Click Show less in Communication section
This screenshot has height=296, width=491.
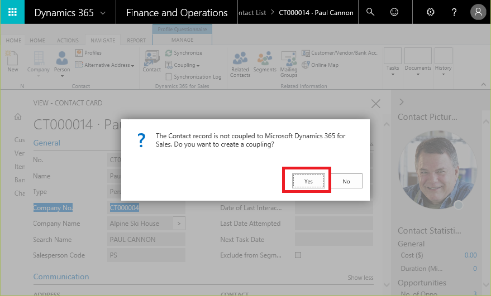coord(360,278)
